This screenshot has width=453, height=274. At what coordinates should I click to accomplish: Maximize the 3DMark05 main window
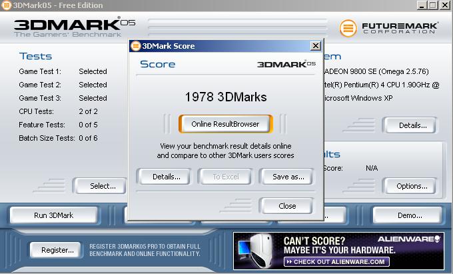coord(433,5)
